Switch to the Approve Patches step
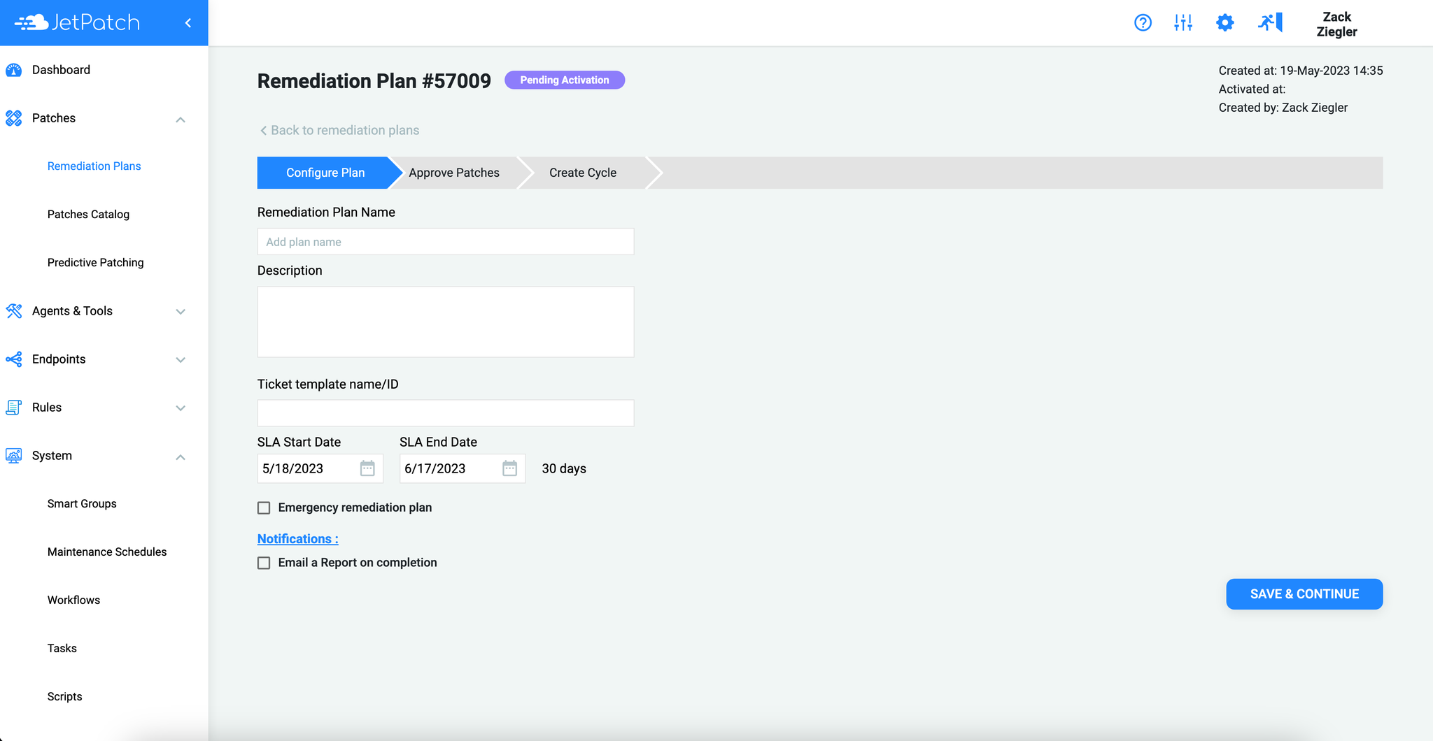This screenshot has height=741, width=1433. (453, 172)
